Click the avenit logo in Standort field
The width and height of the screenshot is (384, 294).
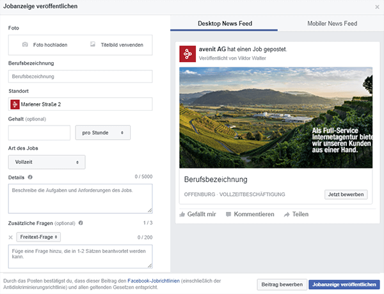[x=15, y=104]
